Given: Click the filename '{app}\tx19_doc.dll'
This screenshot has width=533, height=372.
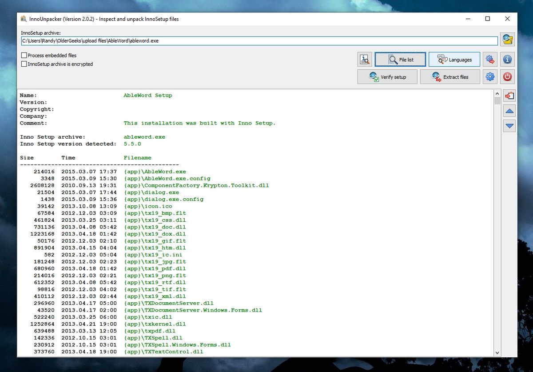Looking at the screenshot, I should [x=155, y=227].
